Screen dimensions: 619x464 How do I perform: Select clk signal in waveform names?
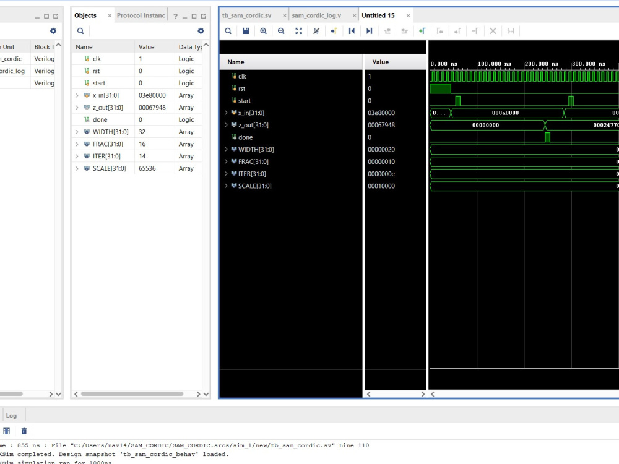coord(242,77)
